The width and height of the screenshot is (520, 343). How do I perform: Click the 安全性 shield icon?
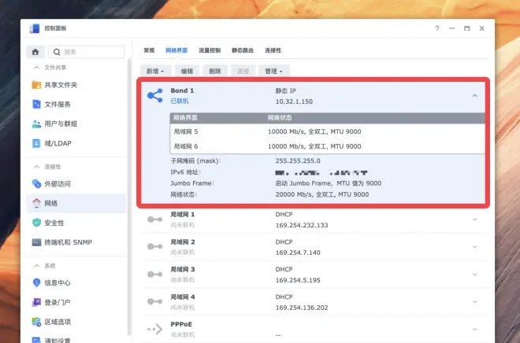[x=36, y=223]
